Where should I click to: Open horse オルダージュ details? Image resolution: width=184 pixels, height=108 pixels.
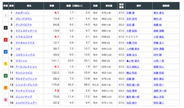pyautogui.click(x=22, y=13)
